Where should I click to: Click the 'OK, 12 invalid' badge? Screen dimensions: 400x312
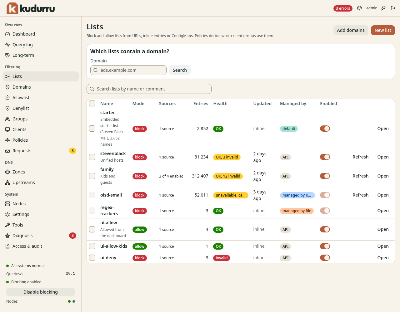tap(228, 176)
